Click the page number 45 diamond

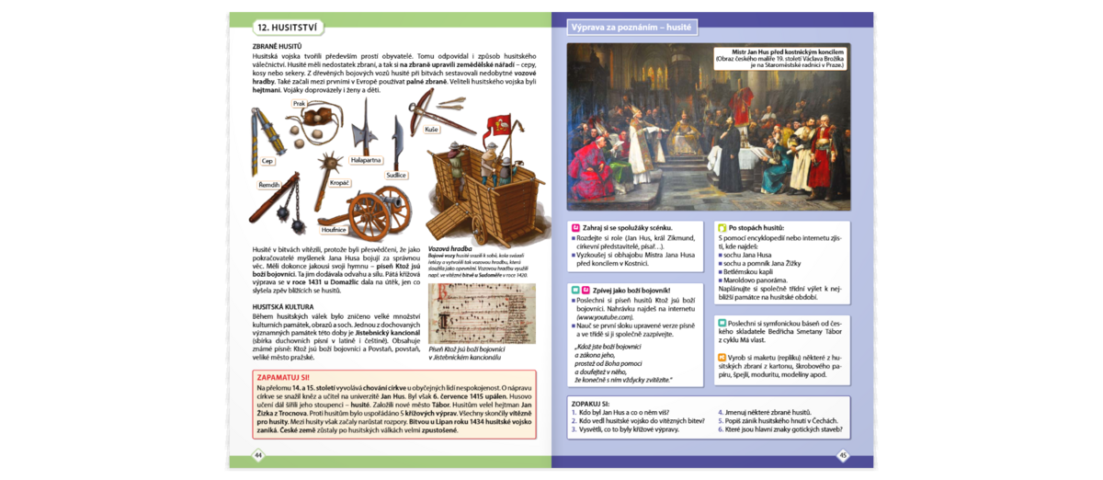coord(843,455)
